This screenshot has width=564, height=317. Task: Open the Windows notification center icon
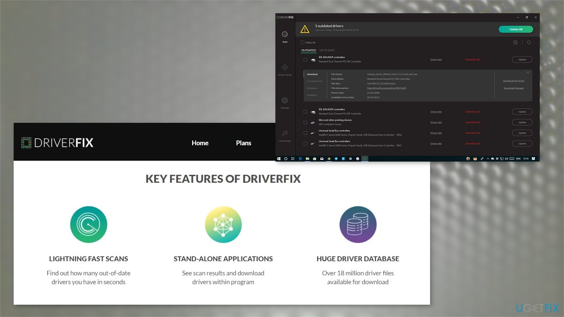[534, 158]
